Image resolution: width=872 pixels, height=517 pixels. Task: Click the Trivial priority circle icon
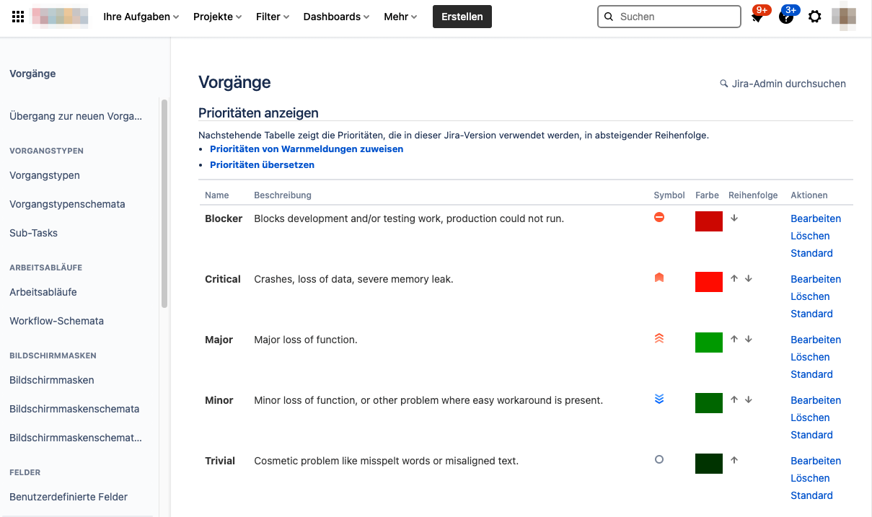click(659, 459)
